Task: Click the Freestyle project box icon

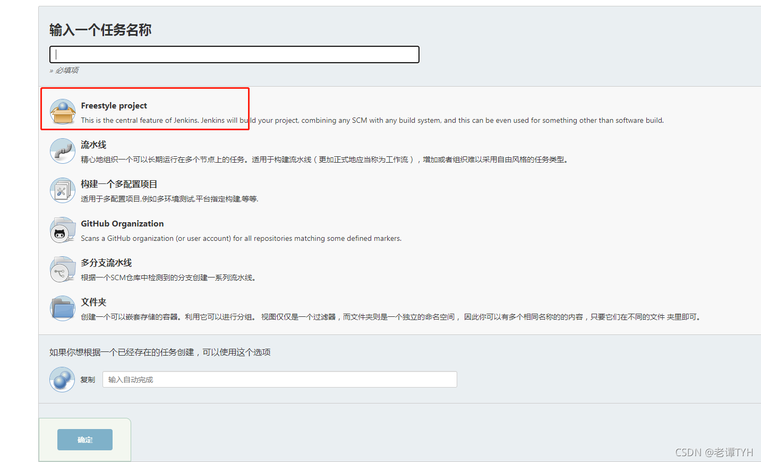Action: tap(63, 112)
